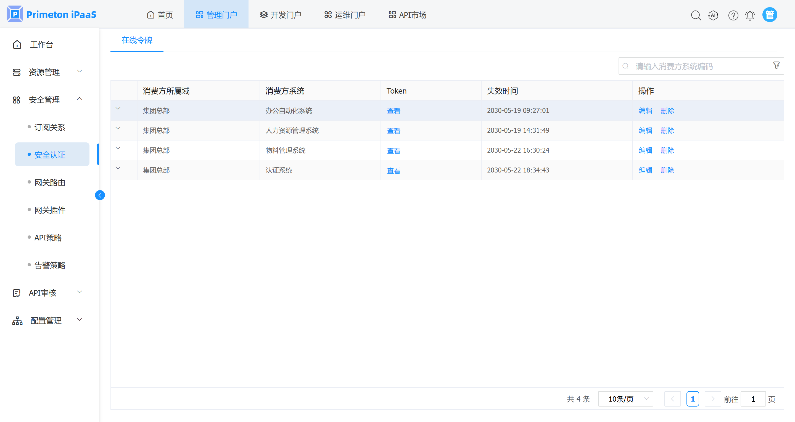Open the 在线令牌 tab
The height and width of the screenshot is (422, 795).
click(x=137, y=40)
